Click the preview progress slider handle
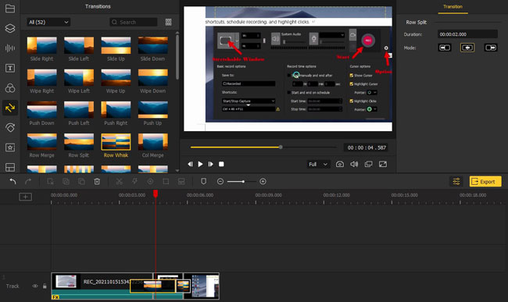Image resolution: width=508 pixels, height=302 pixels. click(281, 147)
